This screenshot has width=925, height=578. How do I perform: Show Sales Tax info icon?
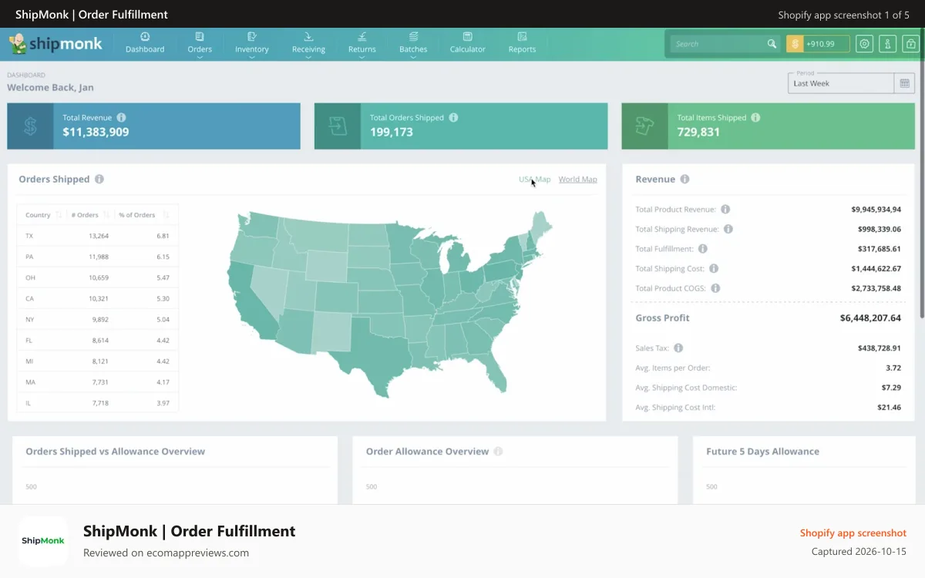click(678, 348)
